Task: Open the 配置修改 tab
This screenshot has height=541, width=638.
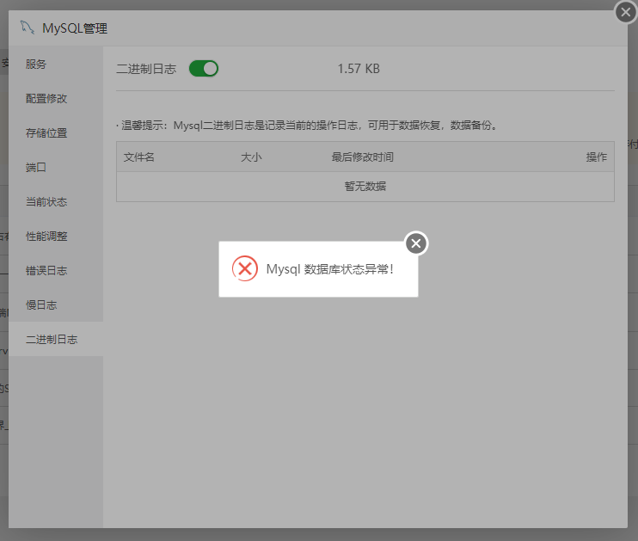Action: 56,99
